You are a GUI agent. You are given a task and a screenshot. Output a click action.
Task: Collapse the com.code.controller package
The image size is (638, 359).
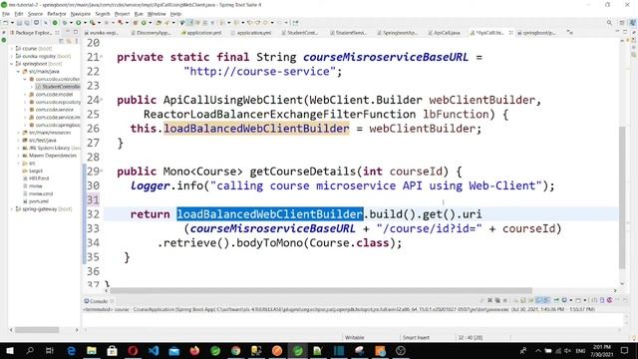[x=25, y=79]
